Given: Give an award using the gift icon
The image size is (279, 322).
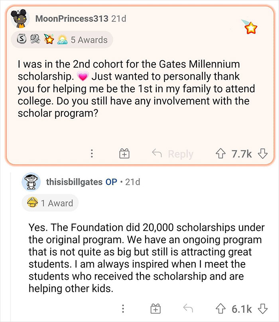Looking at the screenshot, I should 124,153.
